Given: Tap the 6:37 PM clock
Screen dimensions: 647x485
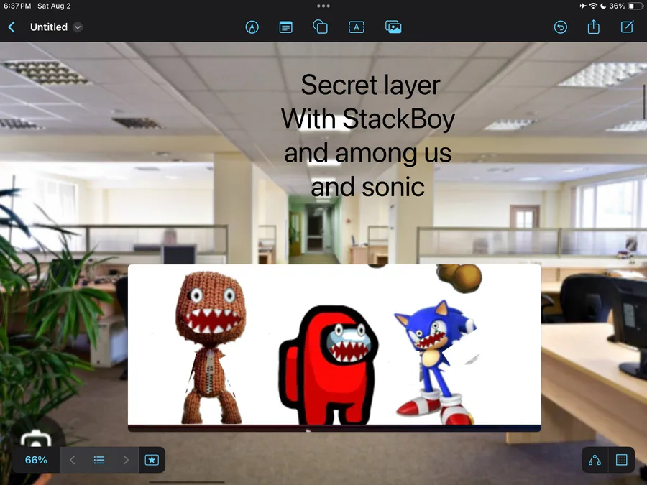Looking at the screenshot, I should pos(17,6).
